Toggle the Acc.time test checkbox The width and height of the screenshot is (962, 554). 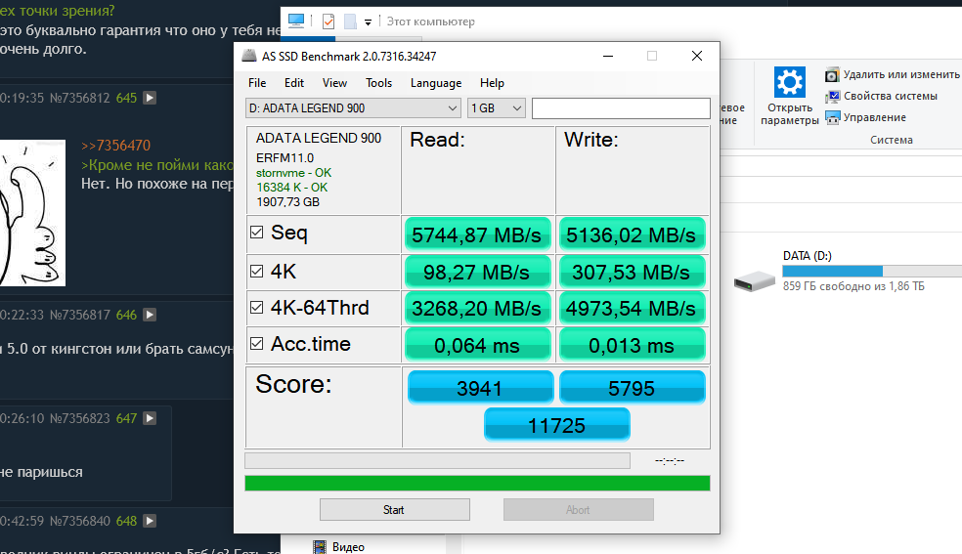point(256,343)
